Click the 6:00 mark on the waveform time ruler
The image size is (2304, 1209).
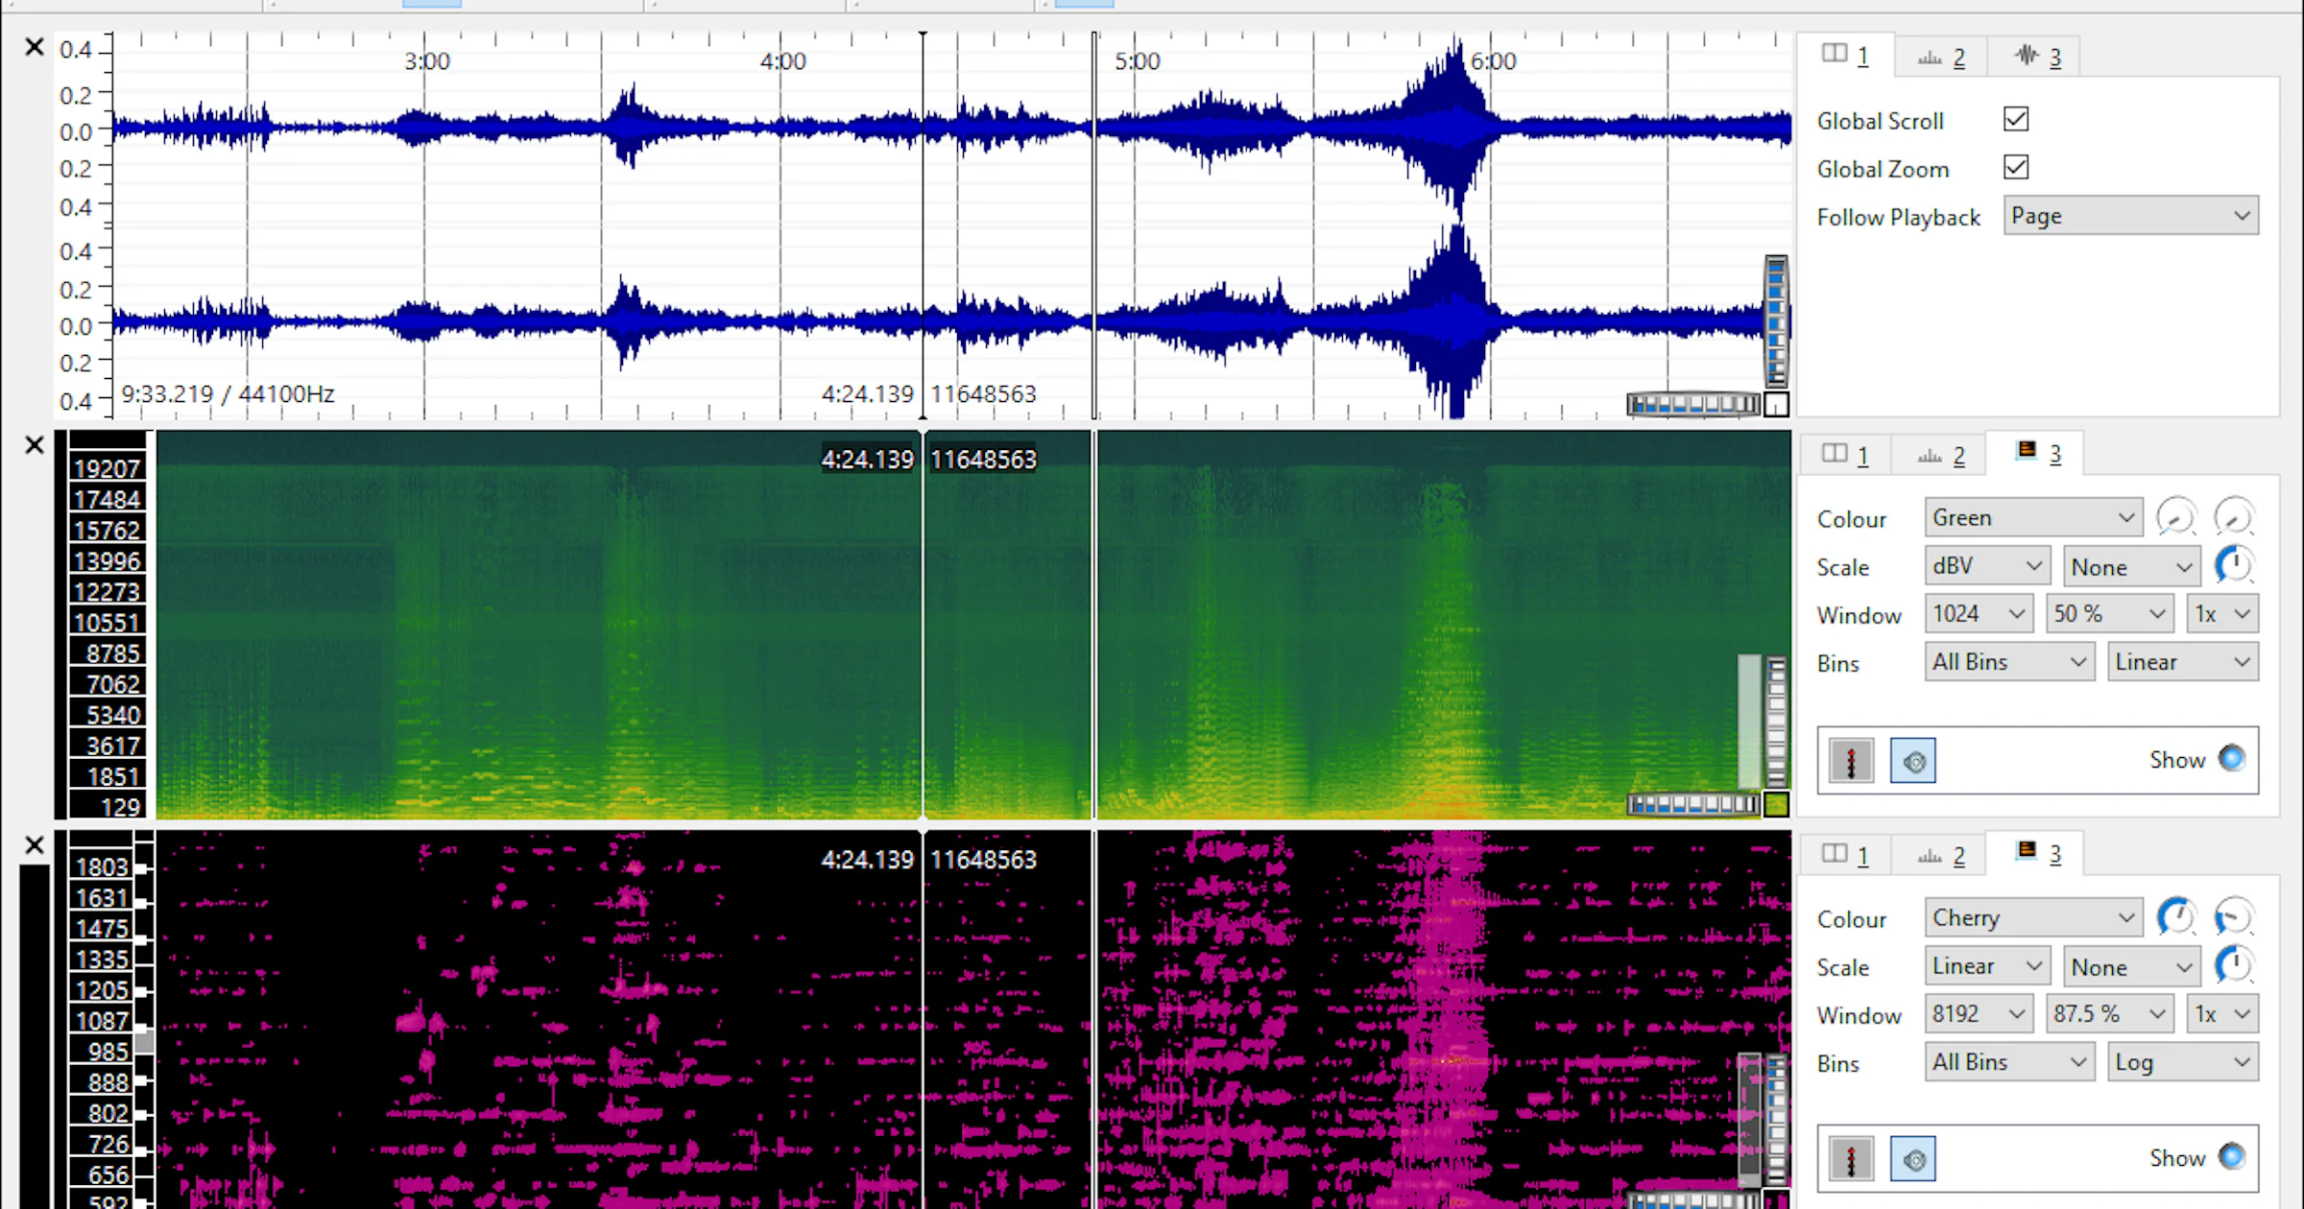point(1494,61)
